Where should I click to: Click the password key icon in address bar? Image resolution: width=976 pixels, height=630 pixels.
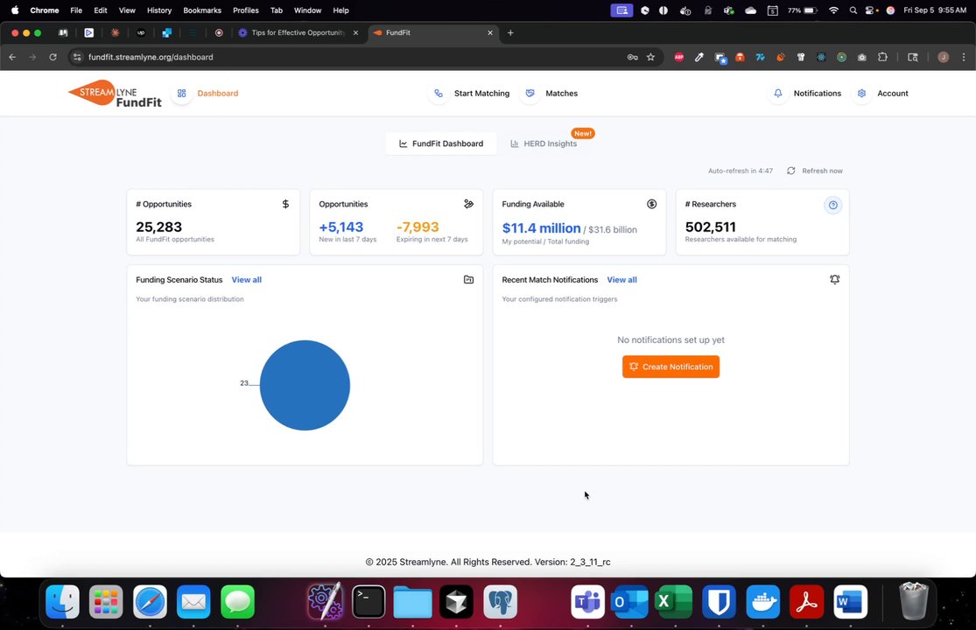tap(632, 57)
